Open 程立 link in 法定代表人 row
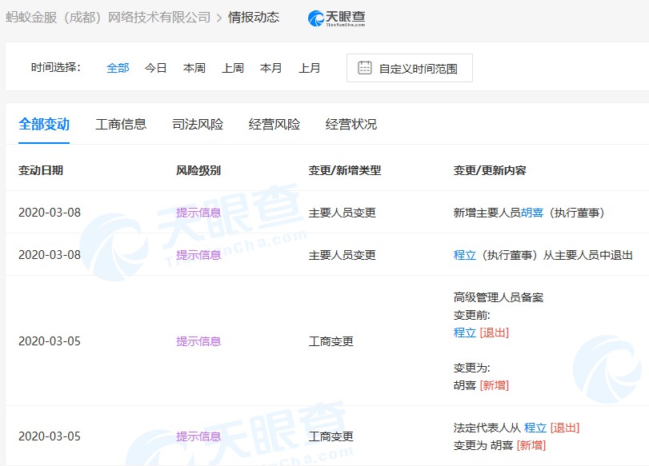The height and width of the screenshot is (466, 649). pyautogui.click(x=535, y=428)
